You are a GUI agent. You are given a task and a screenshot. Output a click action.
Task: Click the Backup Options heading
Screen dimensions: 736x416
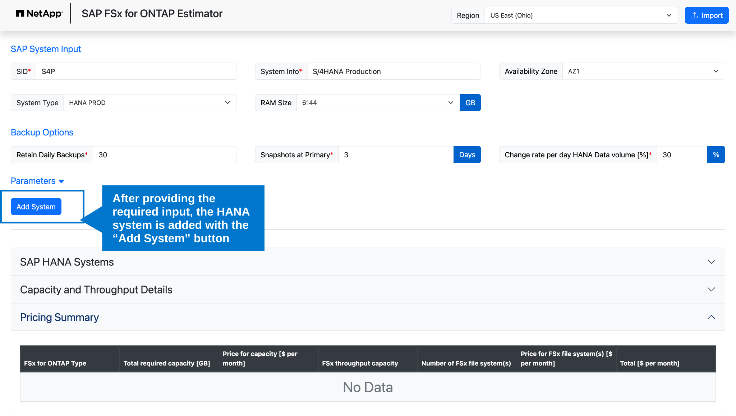pyautogui.click(x=42, y=132)
